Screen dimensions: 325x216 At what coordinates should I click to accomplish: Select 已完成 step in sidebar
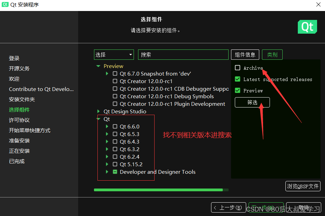[x=17, y=161]
